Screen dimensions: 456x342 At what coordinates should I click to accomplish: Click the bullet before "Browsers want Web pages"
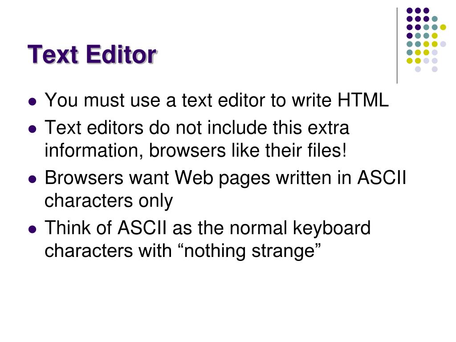(x=33, y=179)
